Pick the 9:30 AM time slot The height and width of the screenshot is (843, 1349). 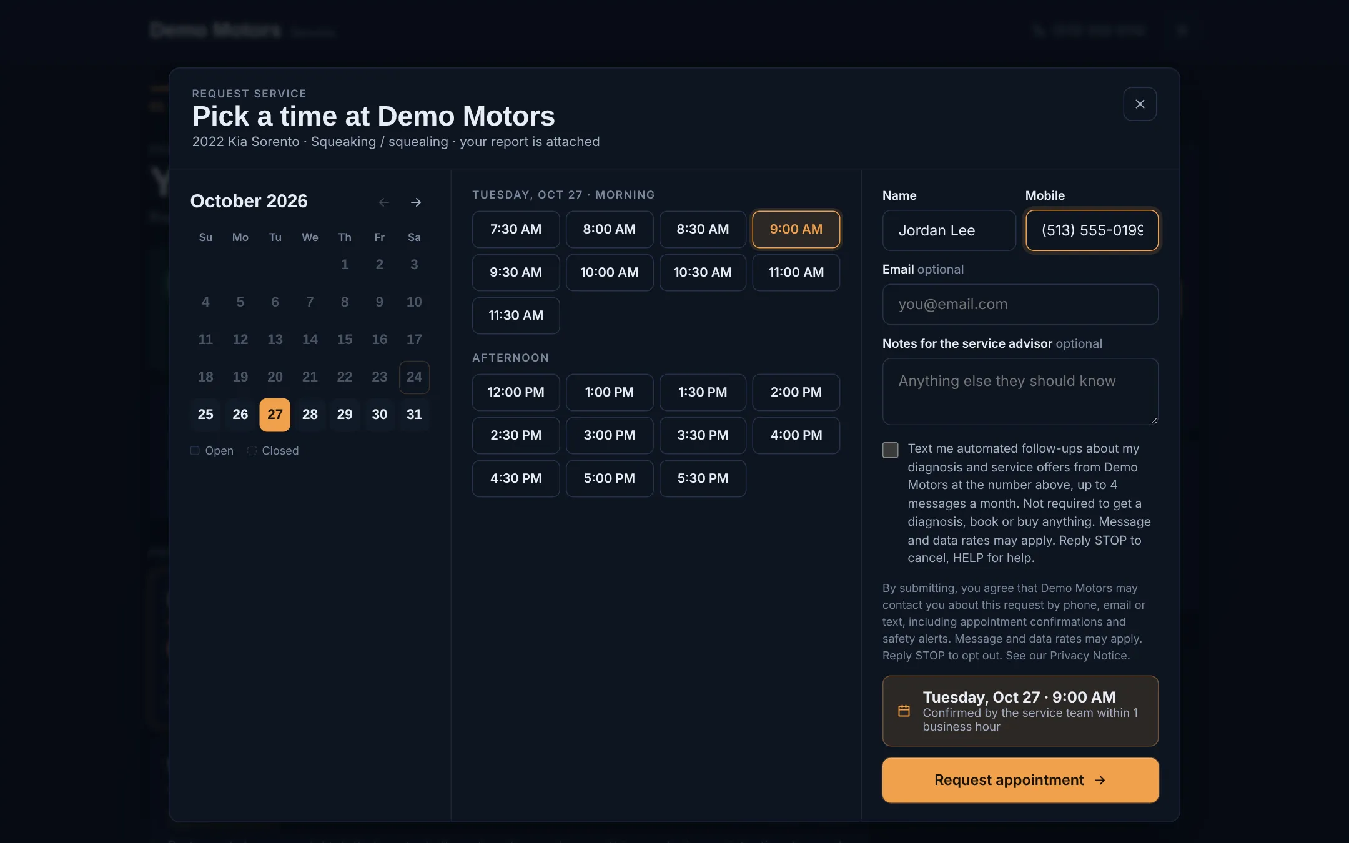click(x=516, y=272)
